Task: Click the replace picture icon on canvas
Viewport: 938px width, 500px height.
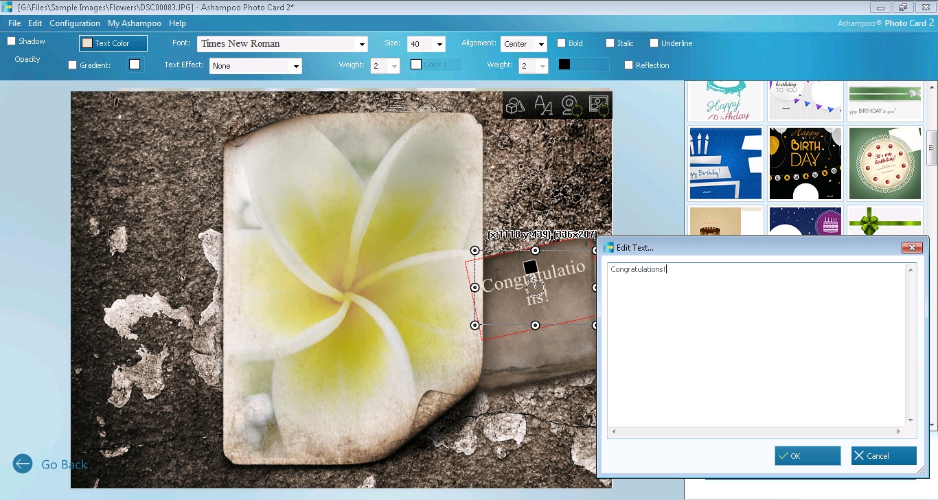Action: 599,105
